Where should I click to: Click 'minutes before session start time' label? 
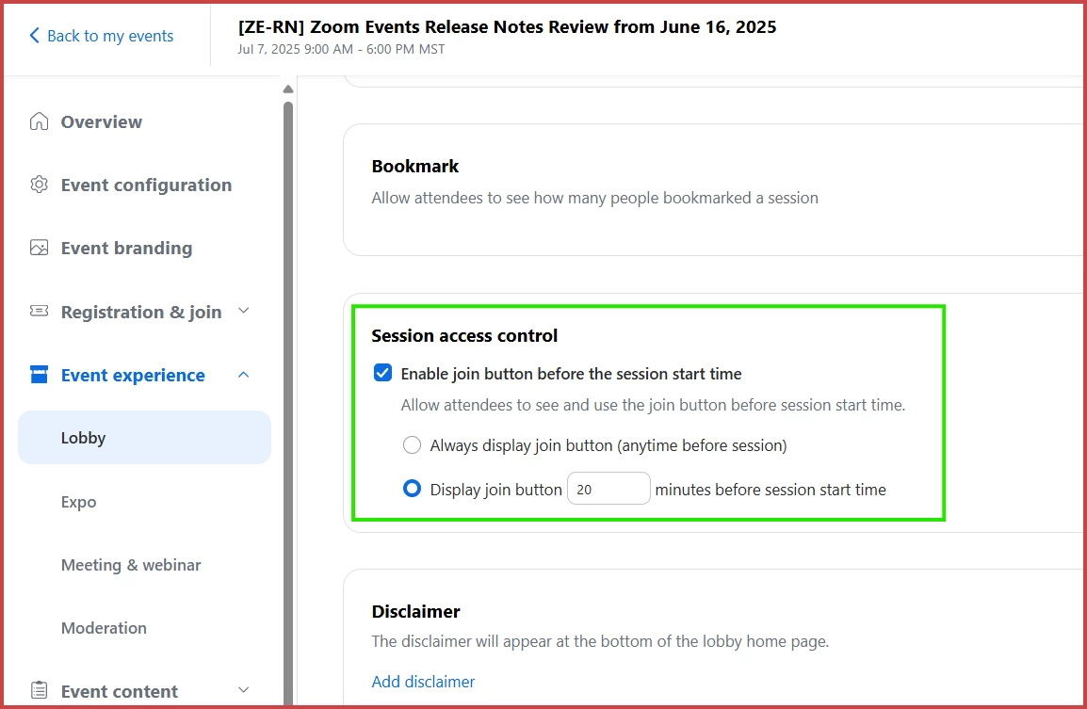[x=771, y=490]
